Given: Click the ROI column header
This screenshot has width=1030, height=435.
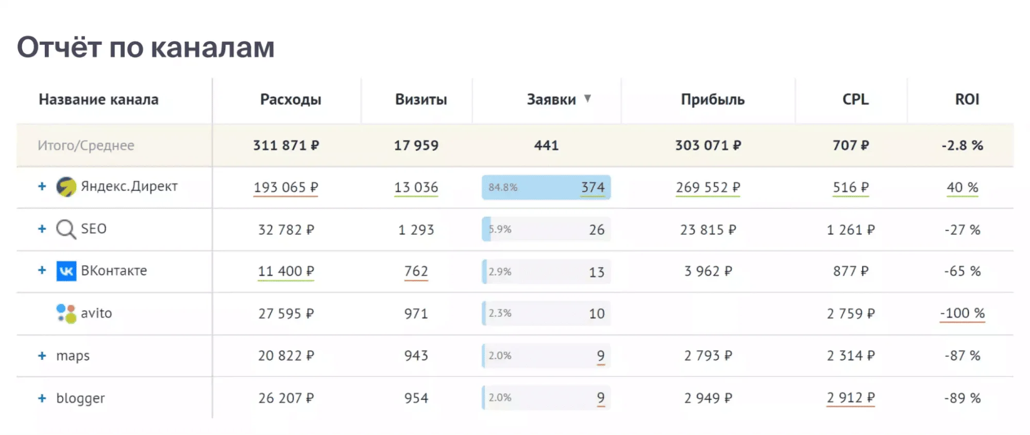Looking at the screenshot, I should tap(967, 99).
